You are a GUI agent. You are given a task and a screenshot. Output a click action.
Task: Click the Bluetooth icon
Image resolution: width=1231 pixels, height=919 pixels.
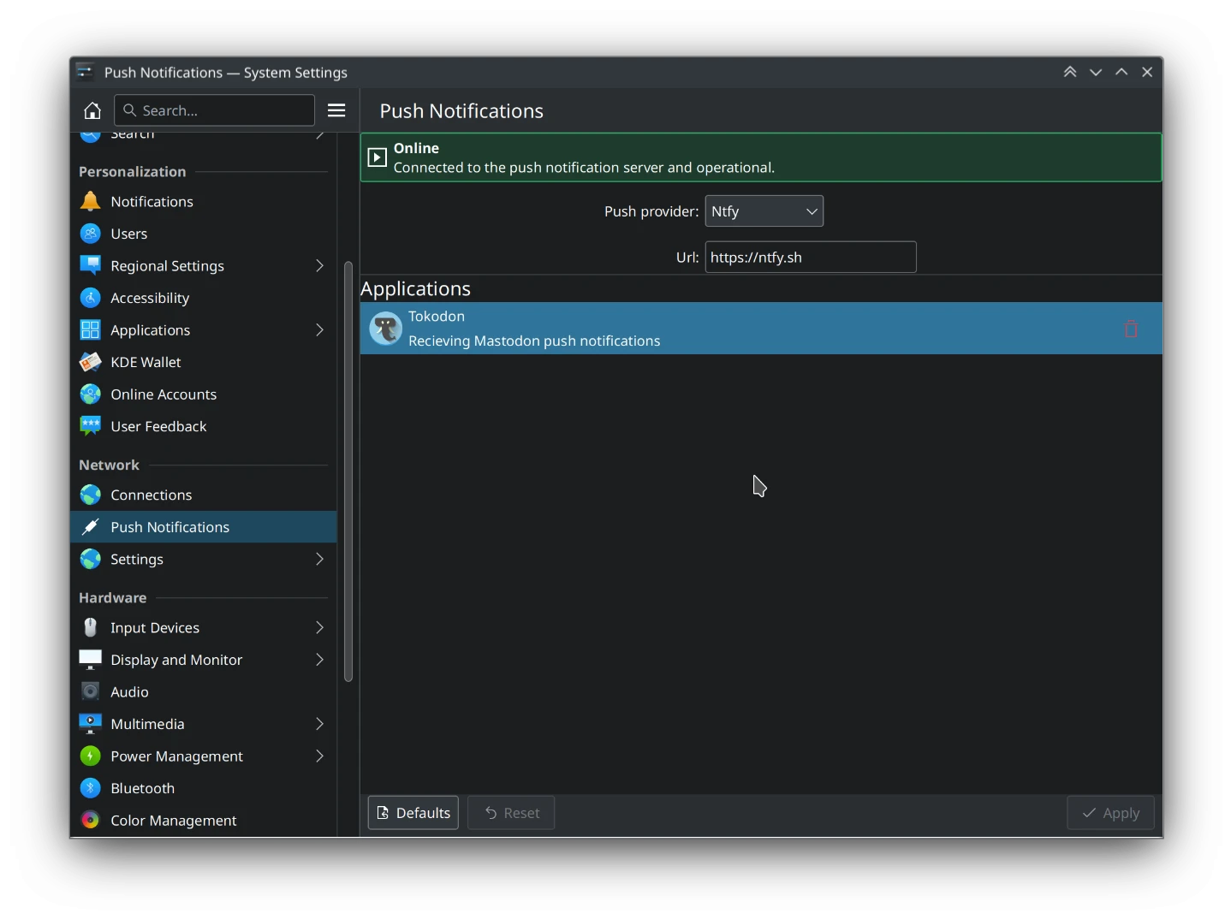(90, 787)
